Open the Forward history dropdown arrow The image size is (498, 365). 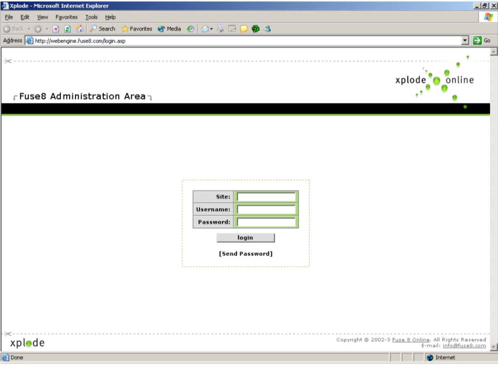coord(46,29)
